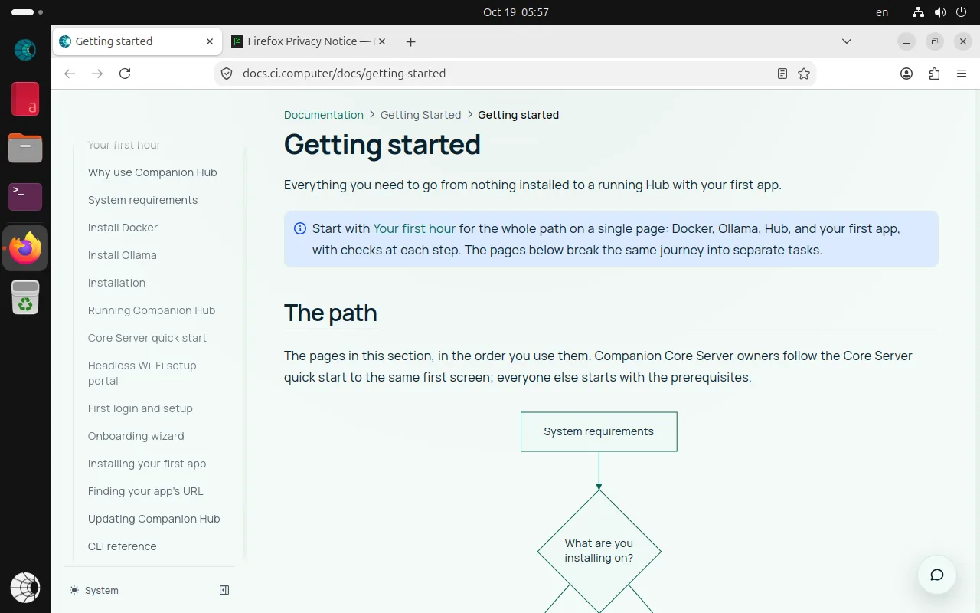The image size is (980, 613).
Task: Open Install Docker in sidebar
Action: click(122, 228)
